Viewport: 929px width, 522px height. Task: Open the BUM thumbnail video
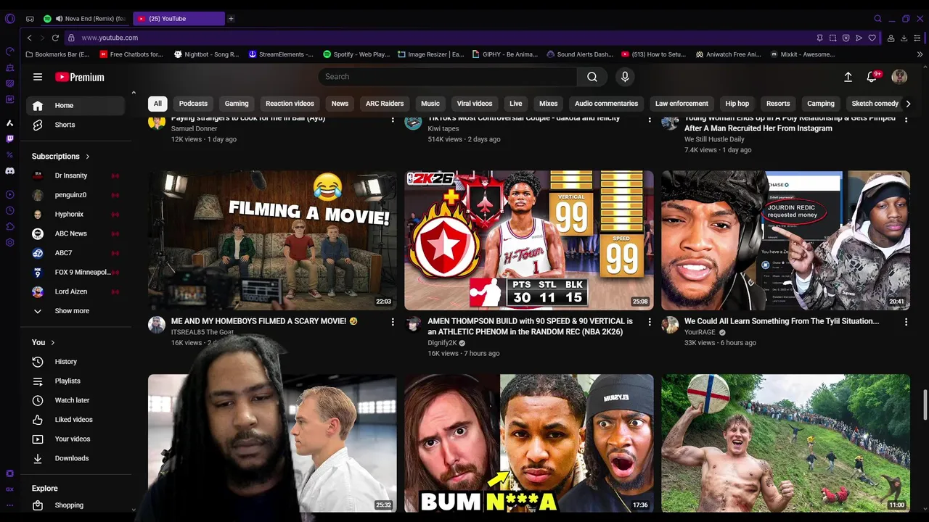tap(529, 443)
